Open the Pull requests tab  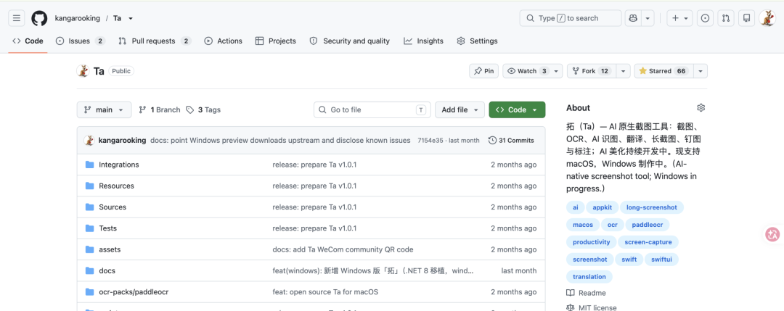click(155, 41)
